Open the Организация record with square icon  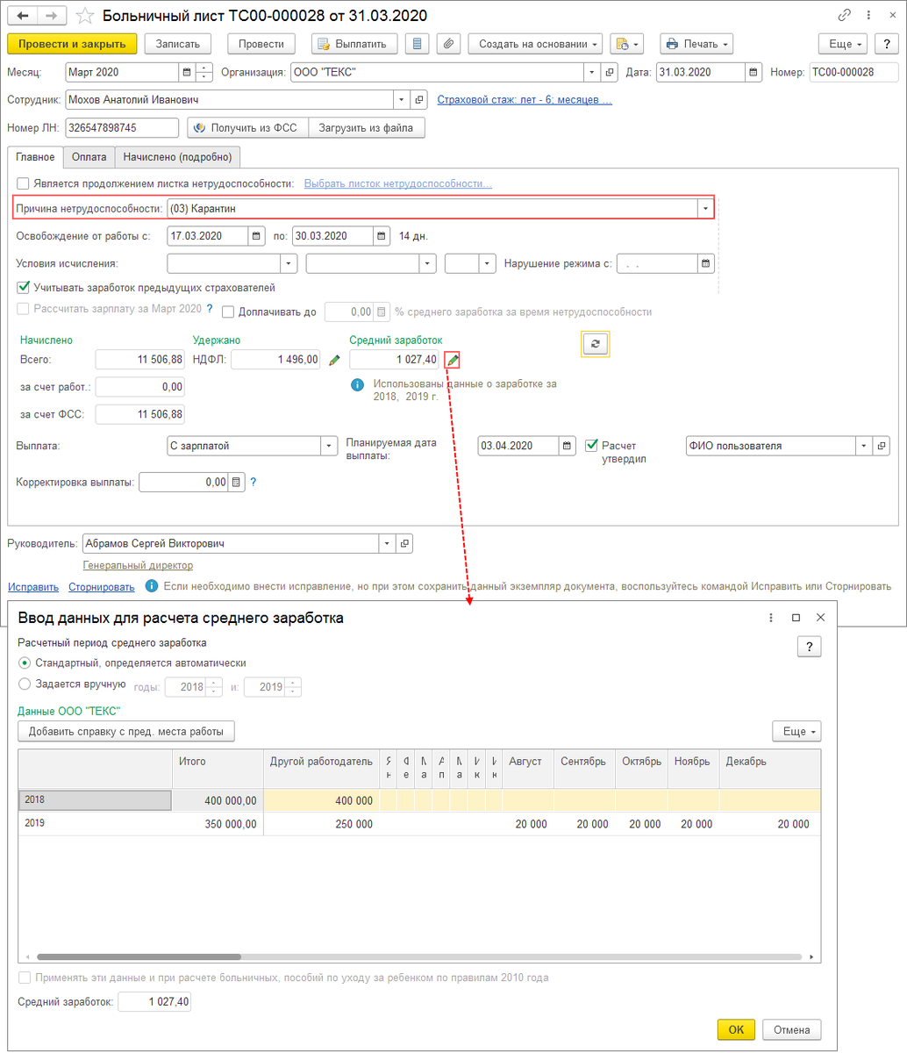pos(611,72)
